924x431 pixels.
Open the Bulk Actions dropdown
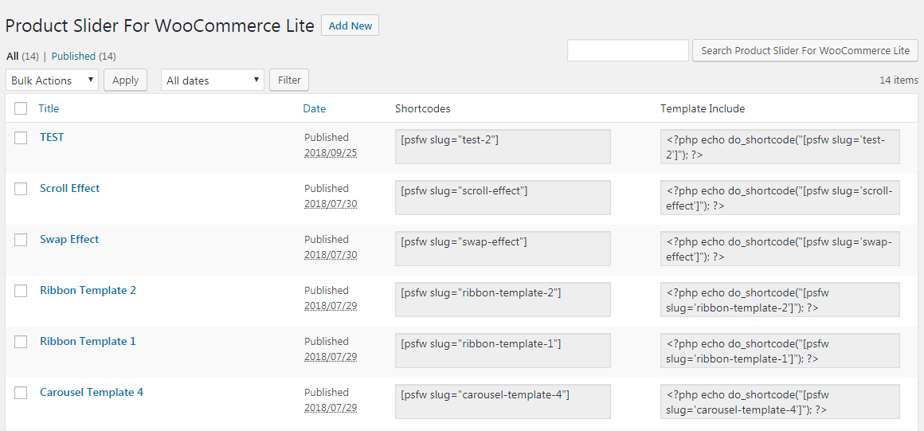[53, 80]
